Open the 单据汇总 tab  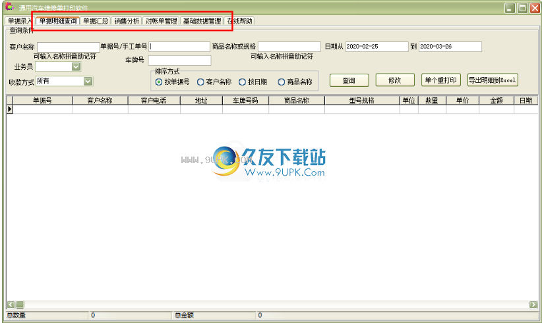[96, 21]
